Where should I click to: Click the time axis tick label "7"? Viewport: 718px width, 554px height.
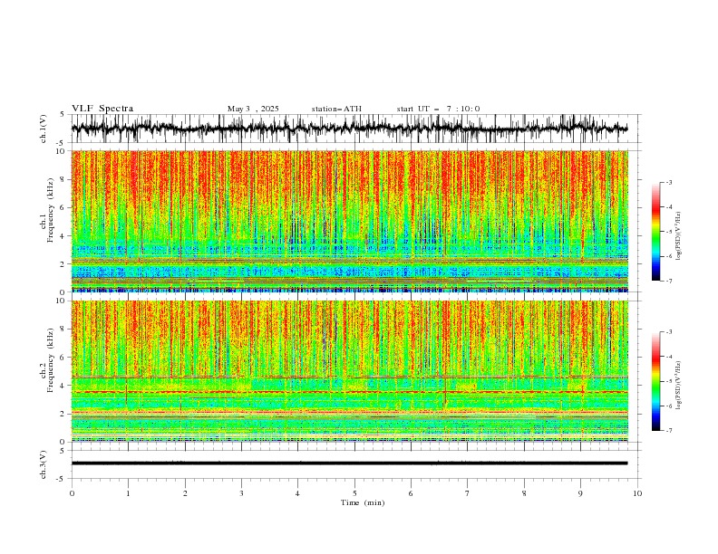[468, 493]
